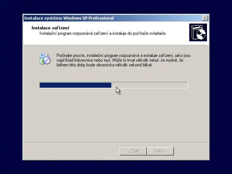Click the title bar text Instalace systému Windows XP Professional

[x=69, y=18]
